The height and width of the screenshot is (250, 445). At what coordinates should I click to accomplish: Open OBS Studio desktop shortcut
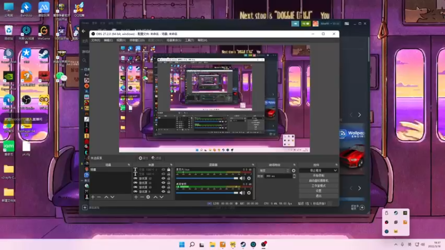coord(26,102)
